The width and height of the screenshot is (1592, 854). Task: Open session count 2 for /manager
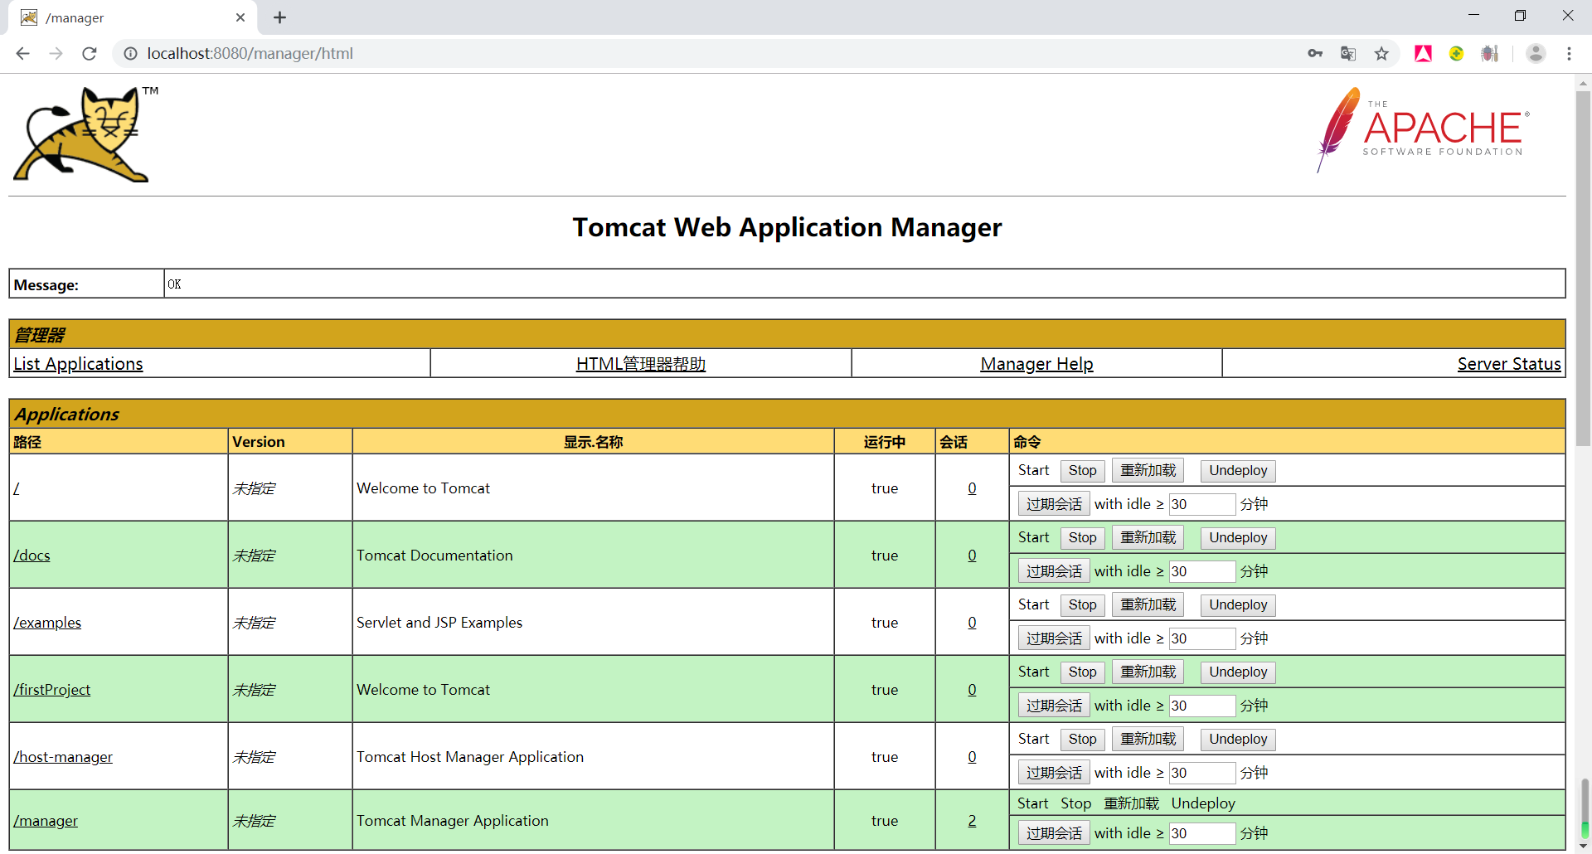point(972,821)
